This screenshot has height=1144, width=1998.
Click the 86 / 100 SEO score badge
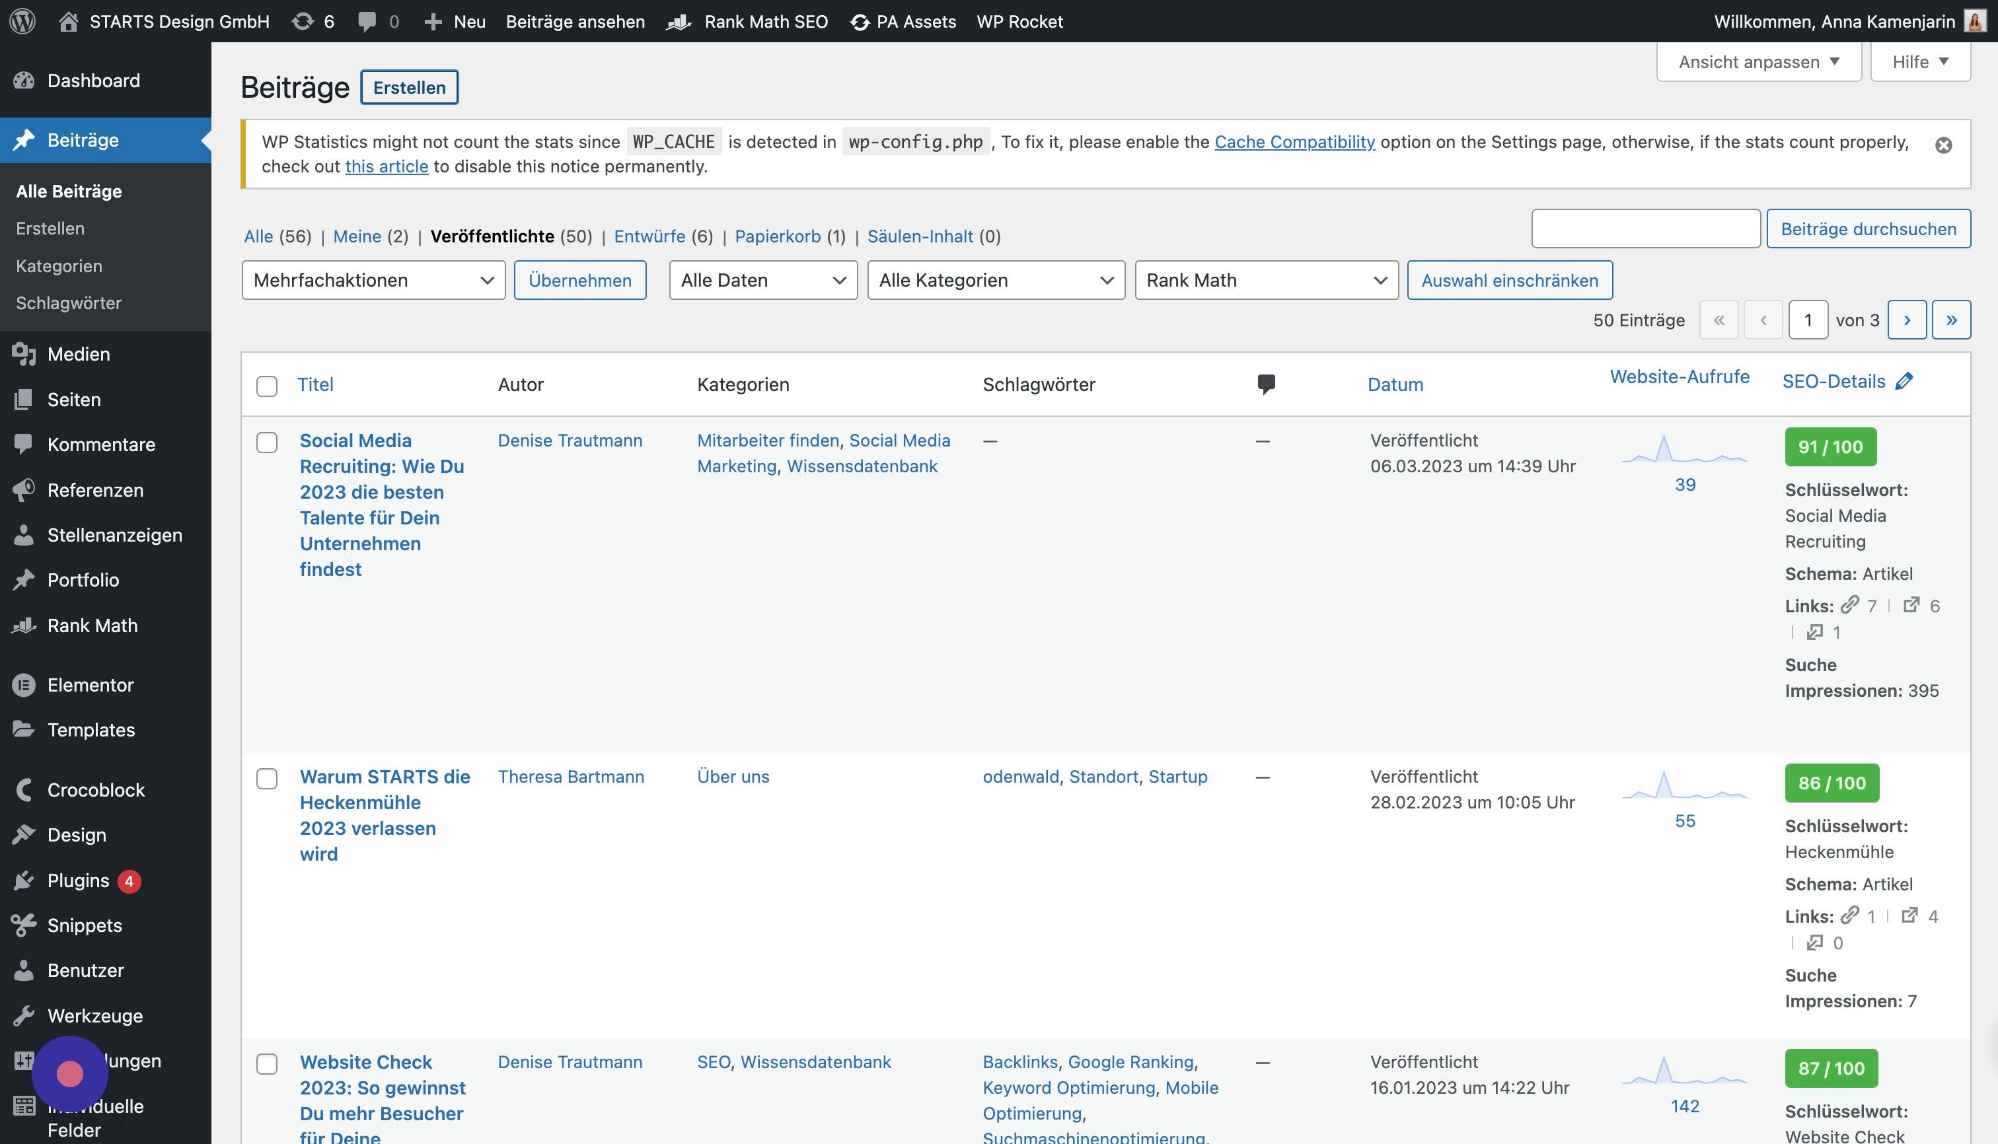click(1831, 783)
